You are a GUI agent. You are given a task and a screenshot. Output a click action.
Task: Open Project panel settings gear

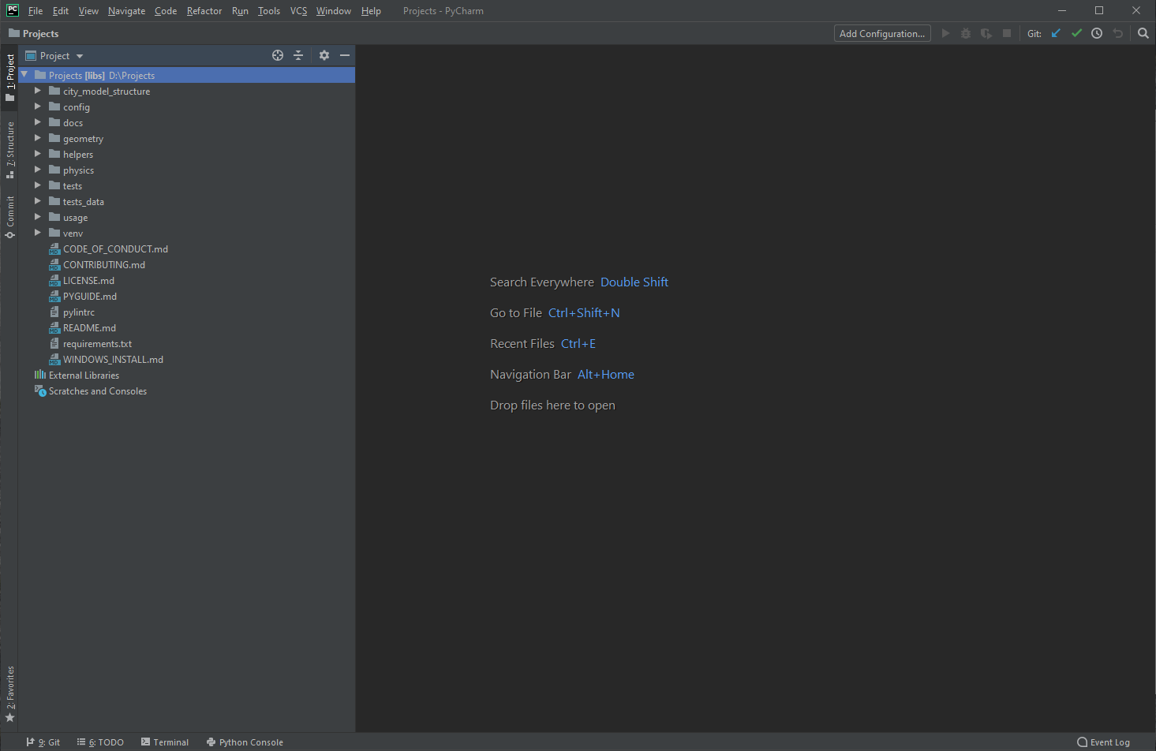pos(324,55)
